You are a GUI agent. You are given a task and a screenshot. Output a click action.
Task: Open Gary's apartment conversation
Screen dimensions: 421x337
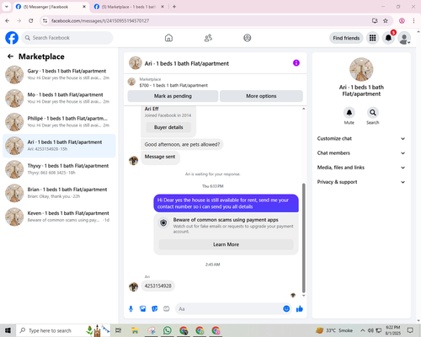(59, 74)
